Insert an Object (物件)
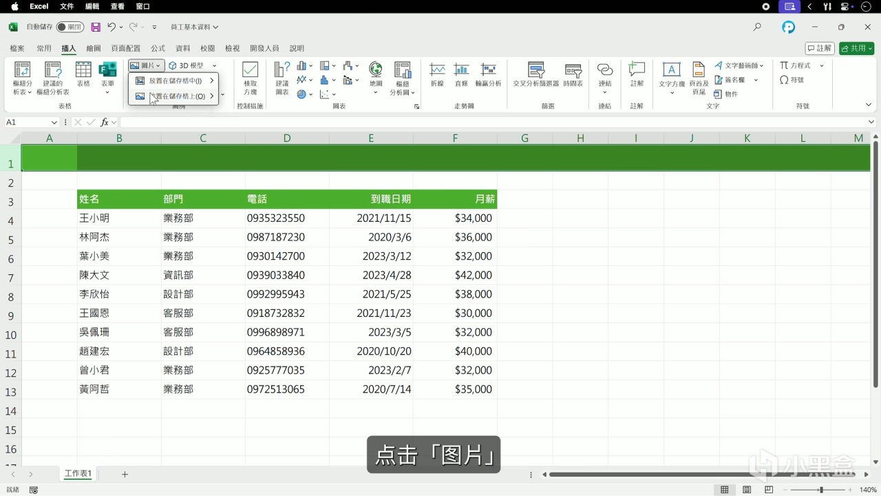The height and width of the screenshot is (496, 881). click(726, 94)
